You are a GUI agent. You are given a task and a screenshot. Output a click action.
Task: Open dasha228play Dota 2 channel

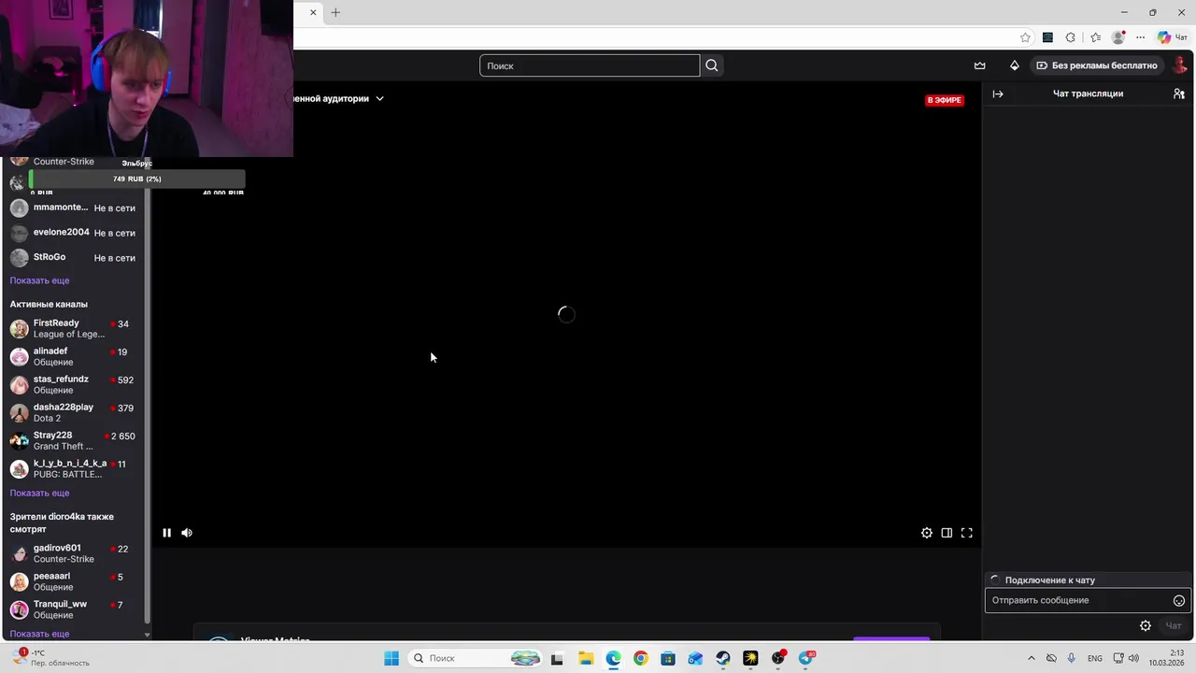pos(73,413)
